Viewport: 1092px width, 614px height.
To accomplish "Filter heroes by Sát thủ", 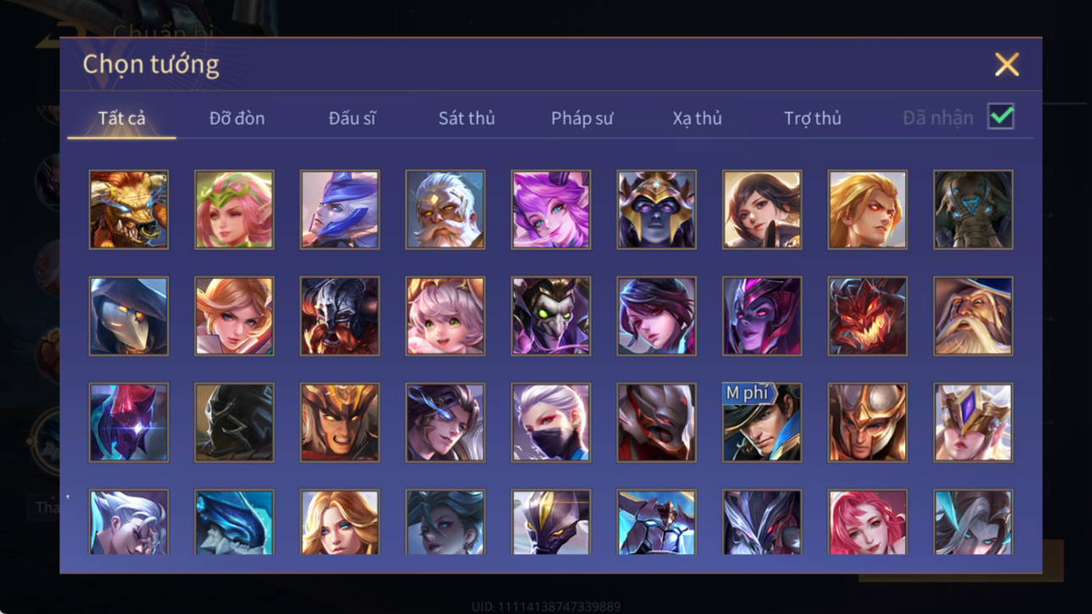I will pos(467,118).
